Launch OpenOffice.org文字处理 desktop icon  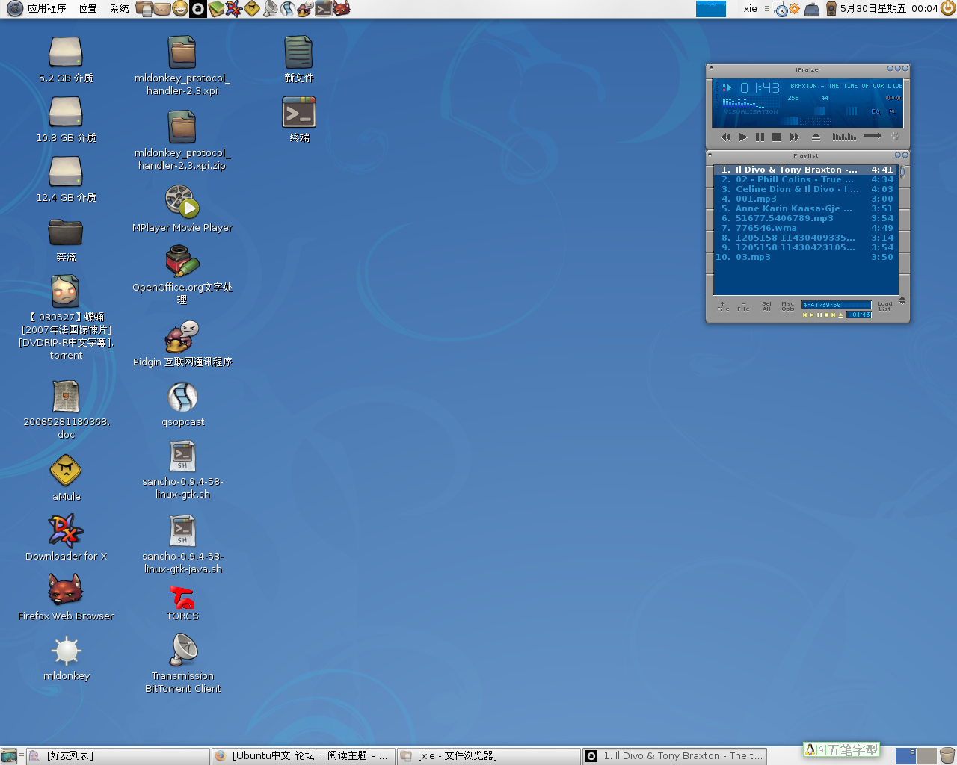[x=182, y=261]
